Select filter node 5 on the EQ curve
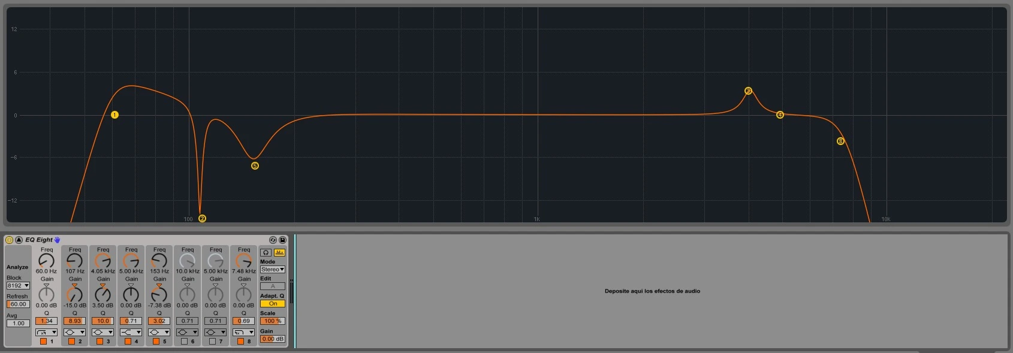Image resolution: width=1013 pixels, height=353 pixels. (x=255, y=166)
